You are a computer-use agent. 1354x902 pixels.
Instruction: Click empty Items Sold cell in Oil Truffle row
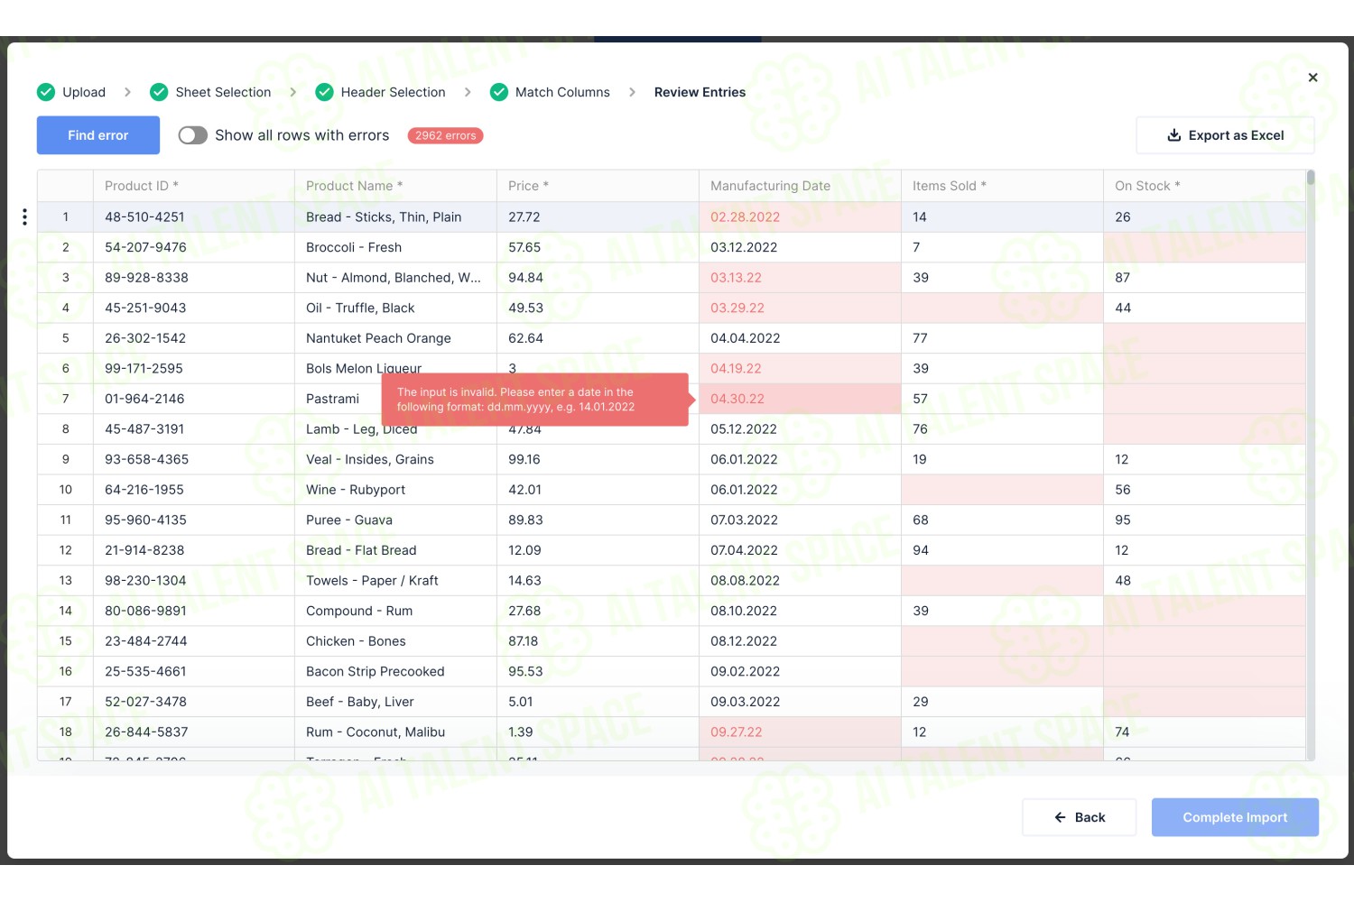1002,308
